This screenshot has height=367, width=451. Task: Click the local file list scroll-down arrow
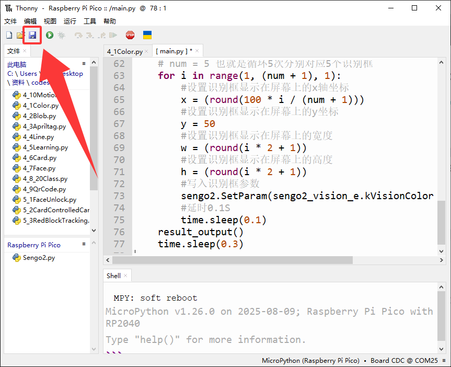(94, 230)
